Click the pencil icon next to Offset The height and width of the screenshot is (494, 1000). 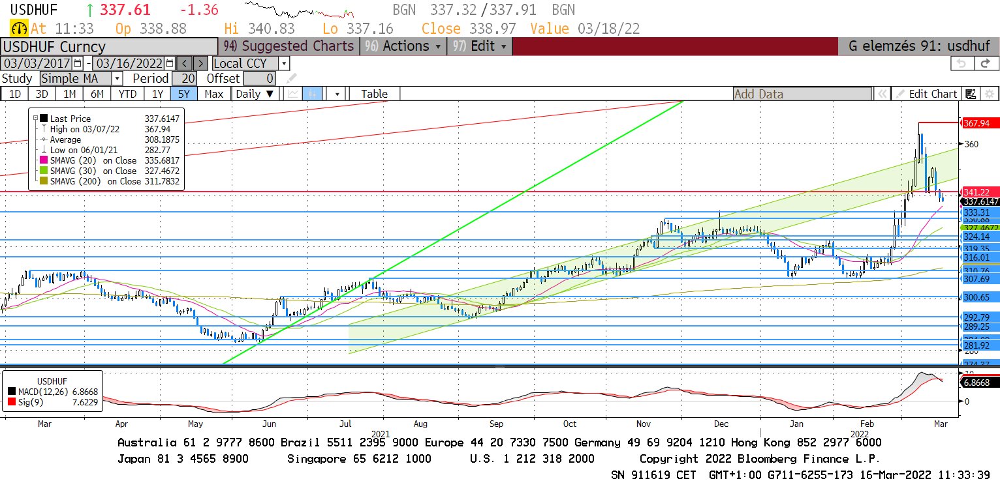click(291, 79)
